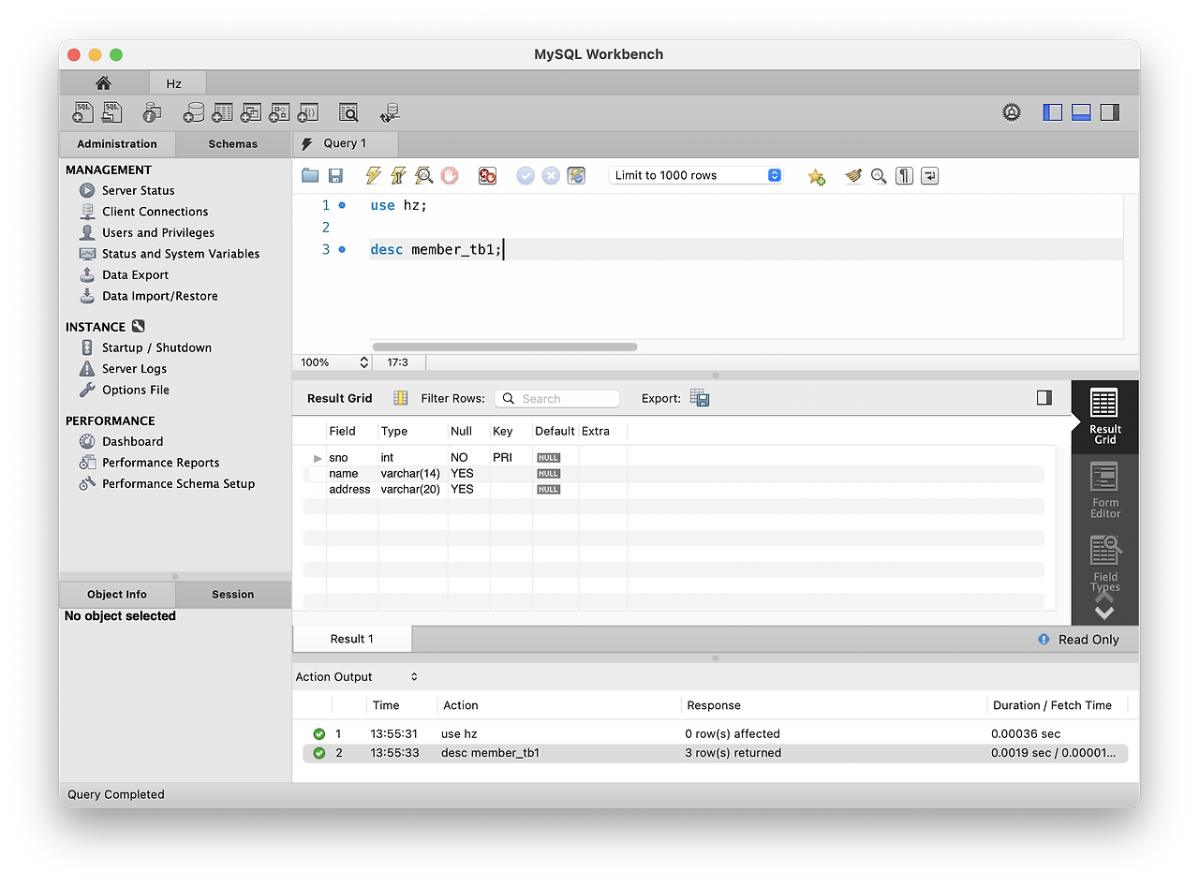Open Result Grid side panel button
Screen dimensions: 1199x886
pyautogui.click(x=1104, y=417)
